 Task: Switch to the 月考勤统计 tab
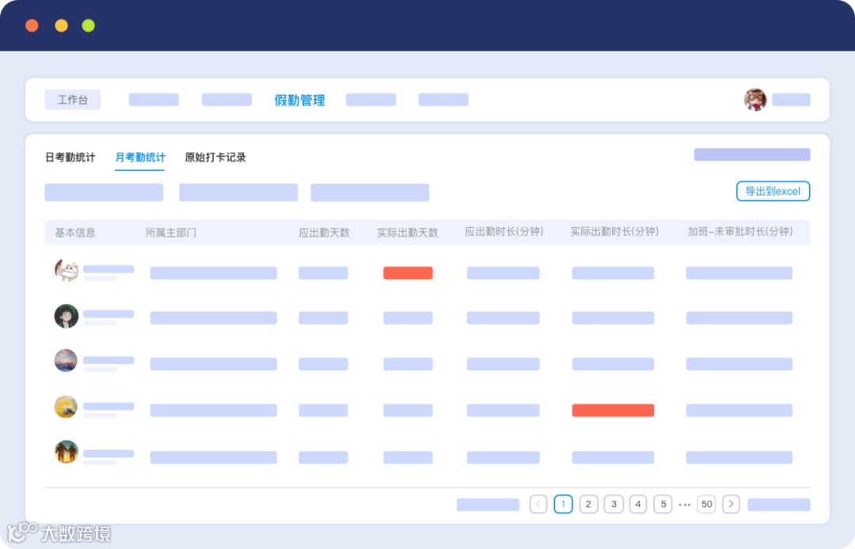coord(140,157)
